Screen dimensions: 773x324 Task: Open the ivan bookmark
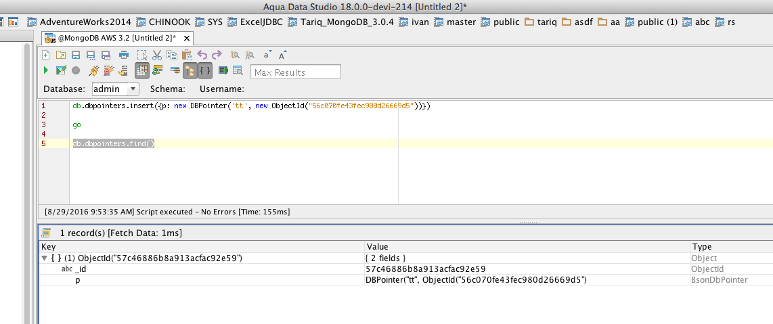tap(414, 22)
